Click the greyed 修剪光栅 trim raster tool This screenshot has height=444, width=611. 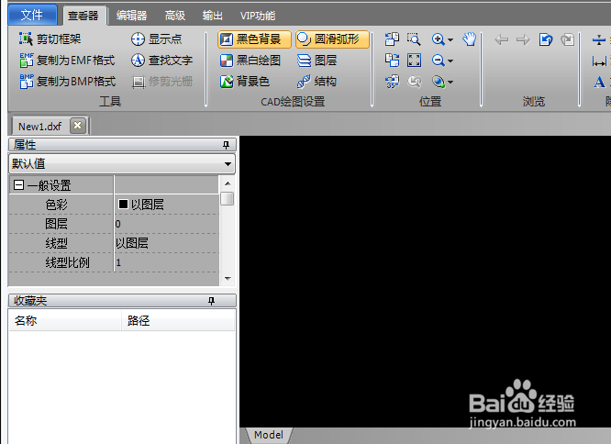(x=161, y=82)
